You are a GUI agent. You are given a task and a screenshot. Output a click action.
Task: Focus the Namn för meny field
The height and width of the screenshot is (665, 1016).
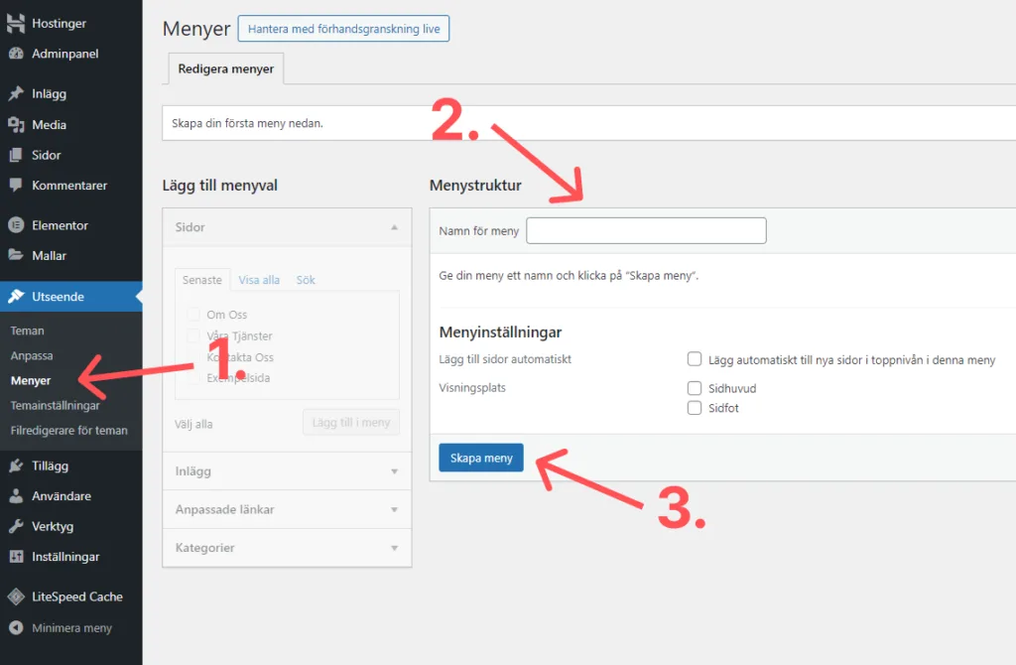coord(646,230)
